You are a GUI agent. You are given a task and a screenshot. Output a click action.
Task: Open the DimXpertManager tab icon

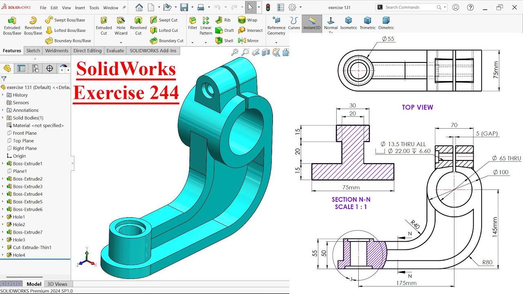point(50,69)
